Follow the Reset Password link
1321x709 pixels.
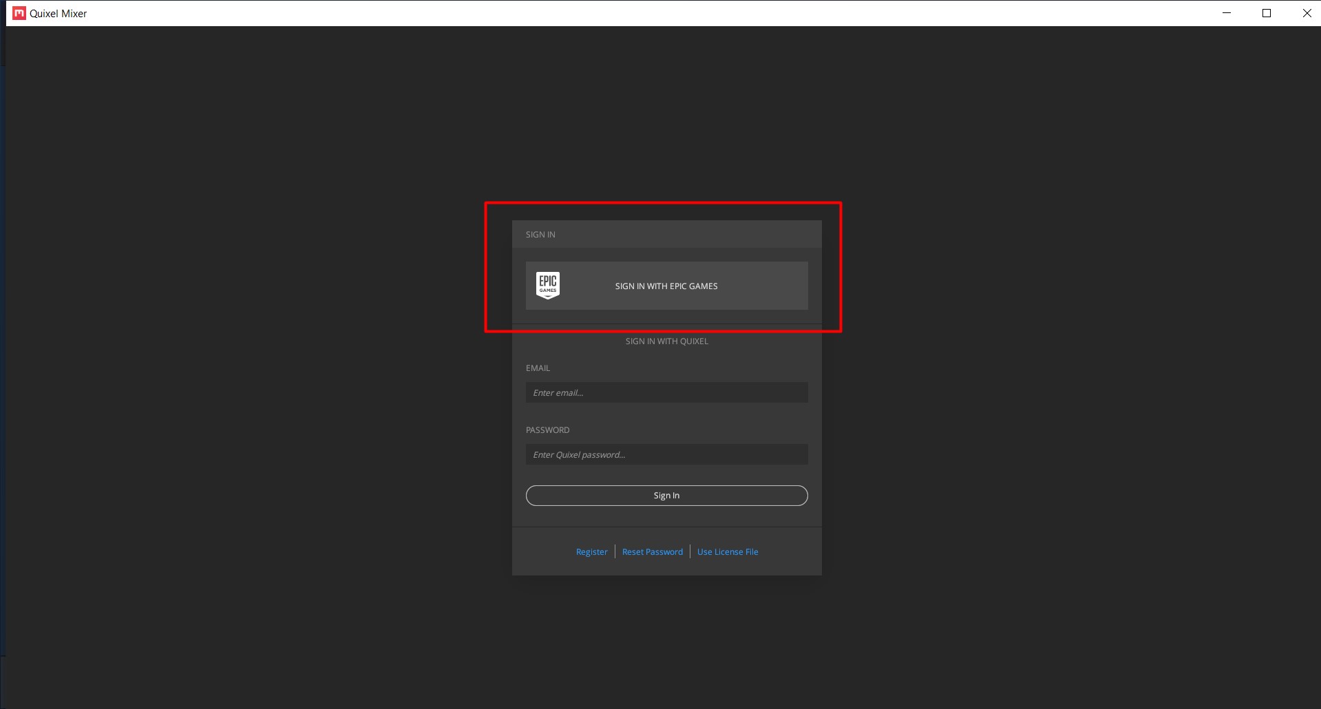(x=653, y=552)
